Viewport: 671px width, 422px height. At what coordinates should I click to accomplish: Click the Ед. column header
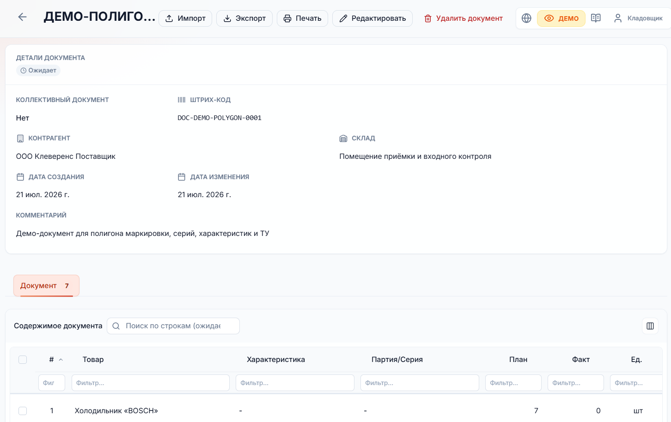636,360
